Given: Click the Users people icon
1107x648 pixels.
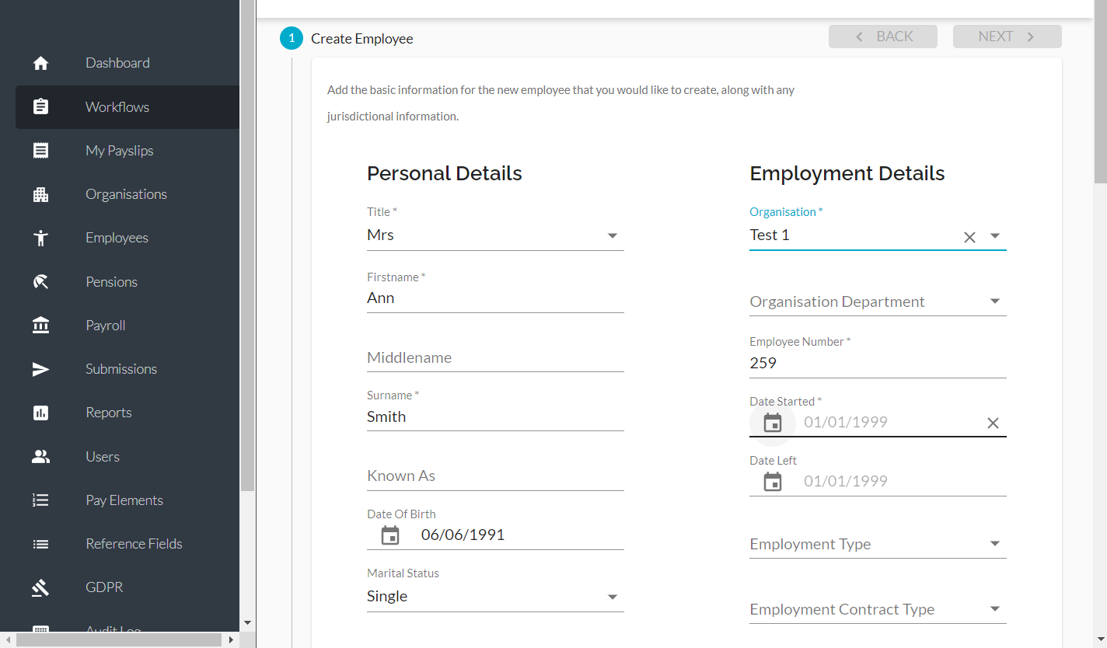Looking at the screenshot, I should [41, 457].
